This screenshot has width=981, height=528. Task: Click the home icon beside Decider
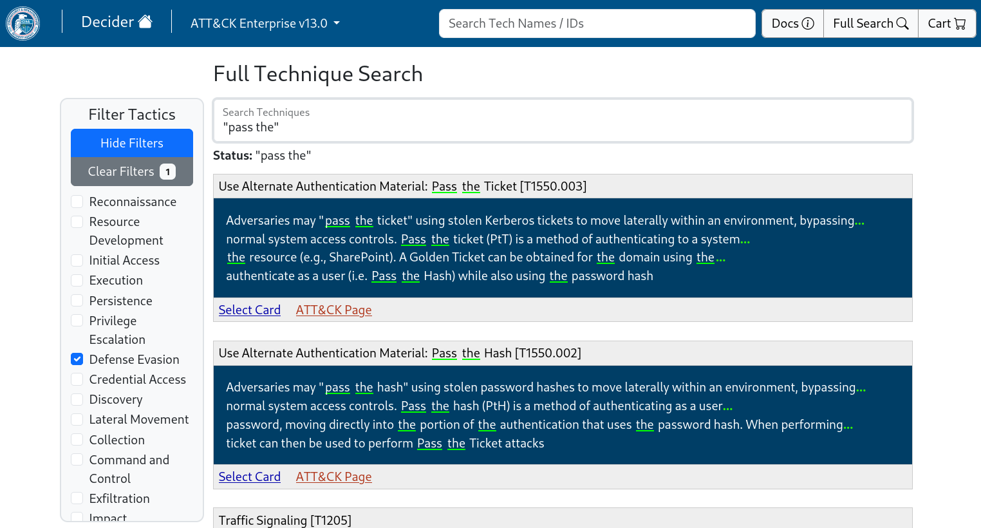pos(145,21)
